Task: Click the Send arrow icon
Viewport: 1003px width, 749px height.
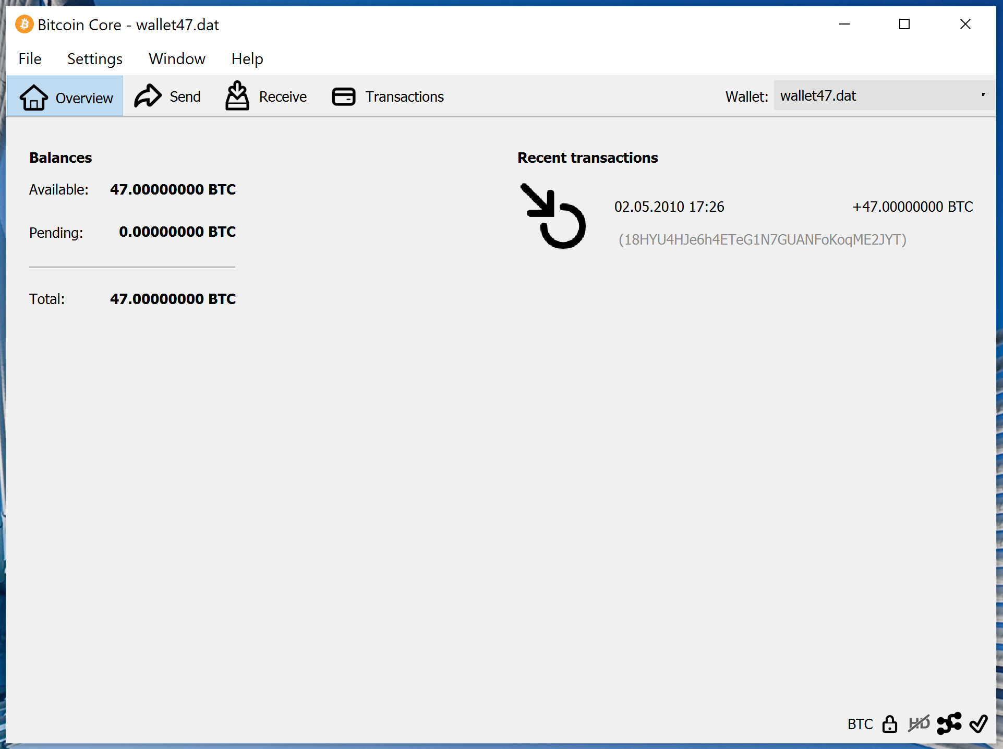Action: (148, 96)
